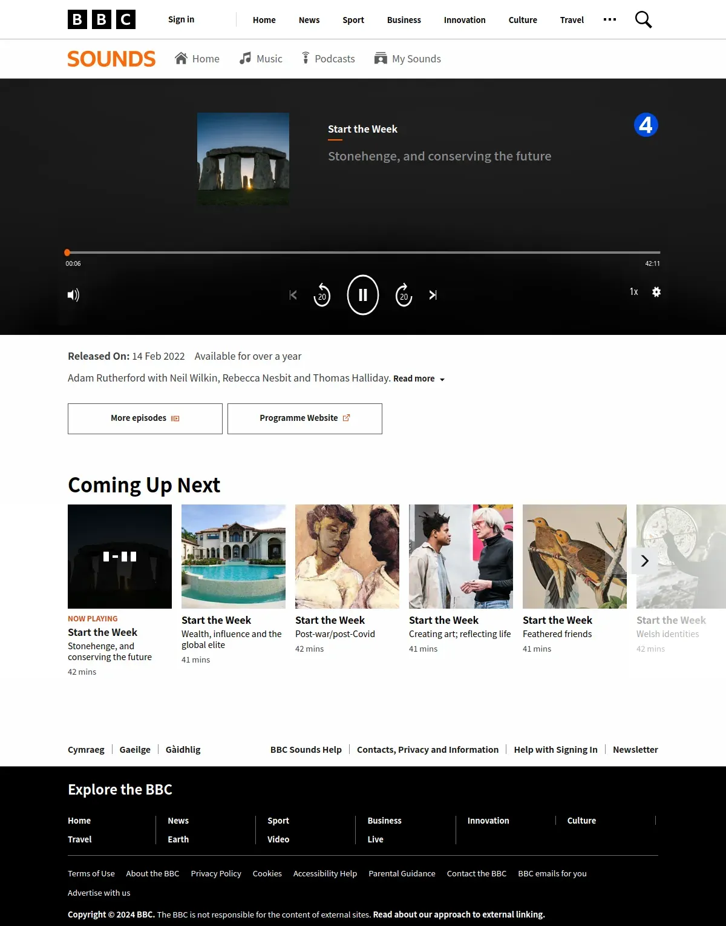The height and width of the screenshot is (926, 726).
Task: Click Live in the Explore the BBC footer
Action: point(376,839)
